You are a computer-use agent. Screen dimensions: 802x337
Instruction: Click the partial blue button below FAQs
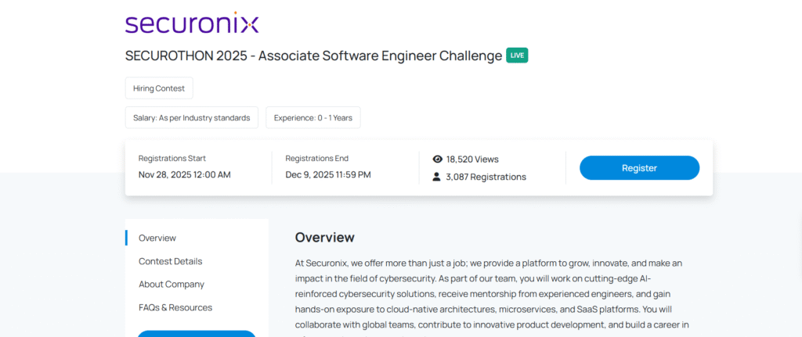click(x=197, y=333)
